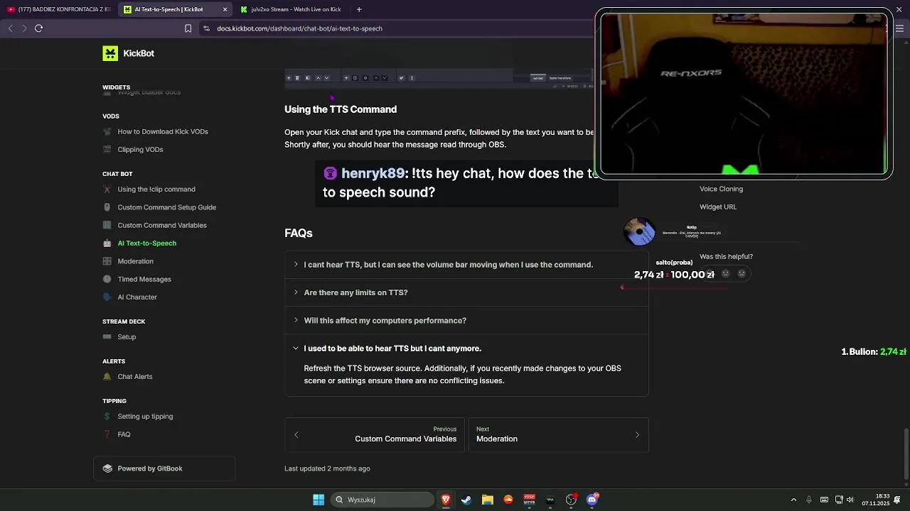Screen dimensions: 910x511
Task: Click the question mark icon beside FAQ
Action: [107, 434]
